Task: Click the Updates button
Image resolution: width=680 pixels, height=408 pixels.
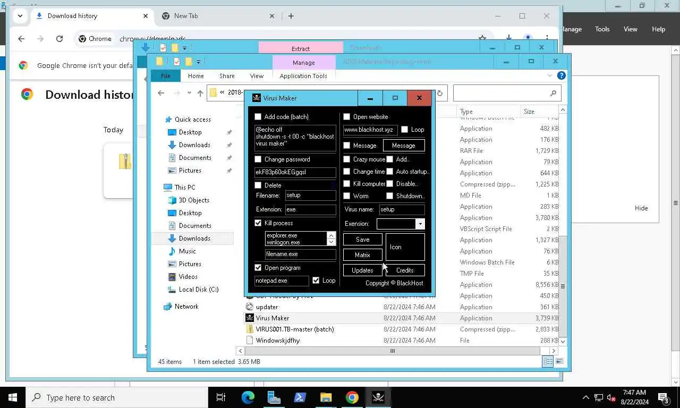Action: pyautogui.click(x=362, y=270)
